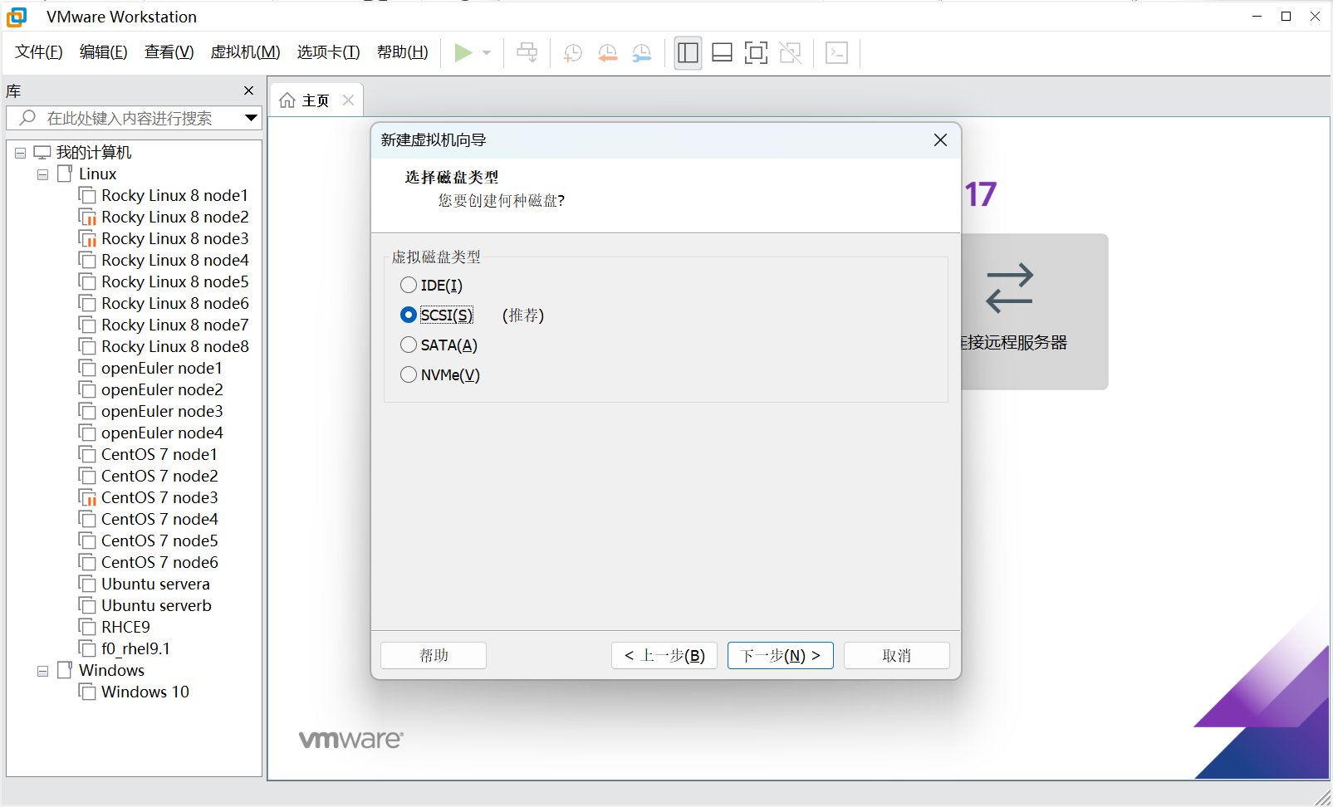1333x807 pixels.
Task: Select openEuler node1 in library
Action: click(x=162, y=368)
